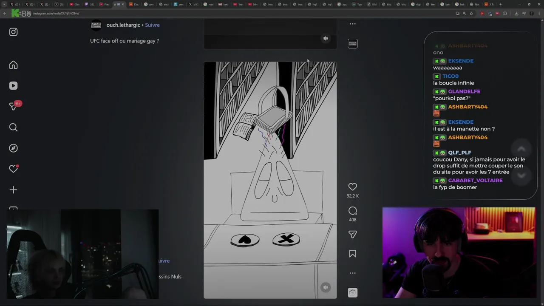Save the reel with the bookmark icon

pyautogui.click(x=352, y=254)
